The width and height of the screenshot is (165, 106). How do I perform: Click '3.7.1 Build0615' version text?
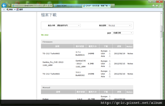80,53
